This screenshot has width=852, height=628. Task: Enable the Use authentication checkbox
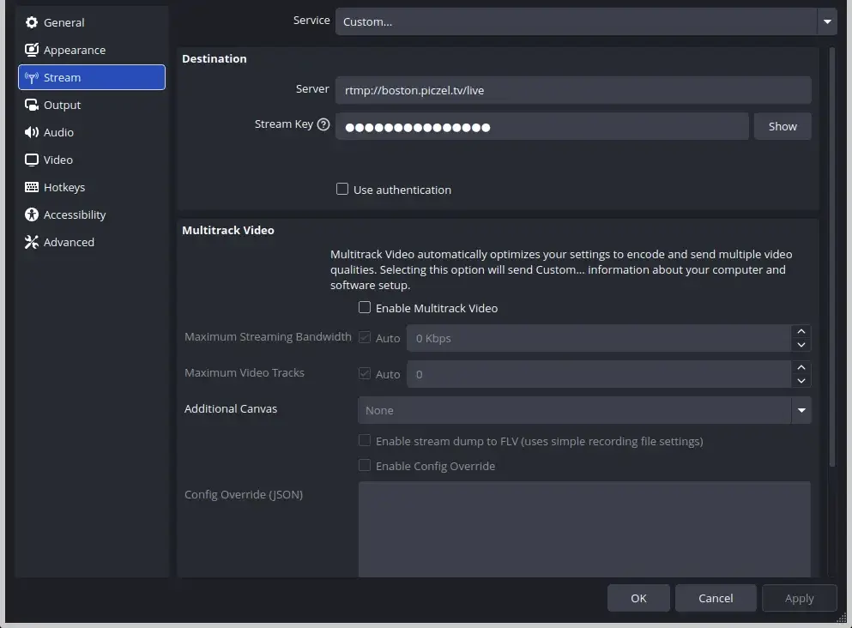click(x=342, y=189)
